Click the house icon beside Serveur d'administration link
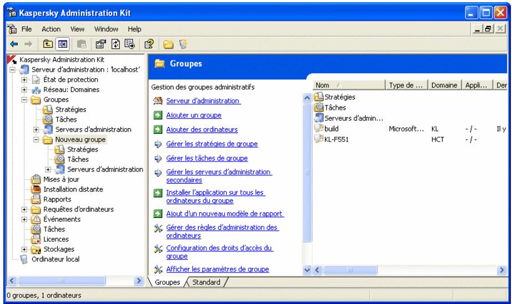 point(158,101)
